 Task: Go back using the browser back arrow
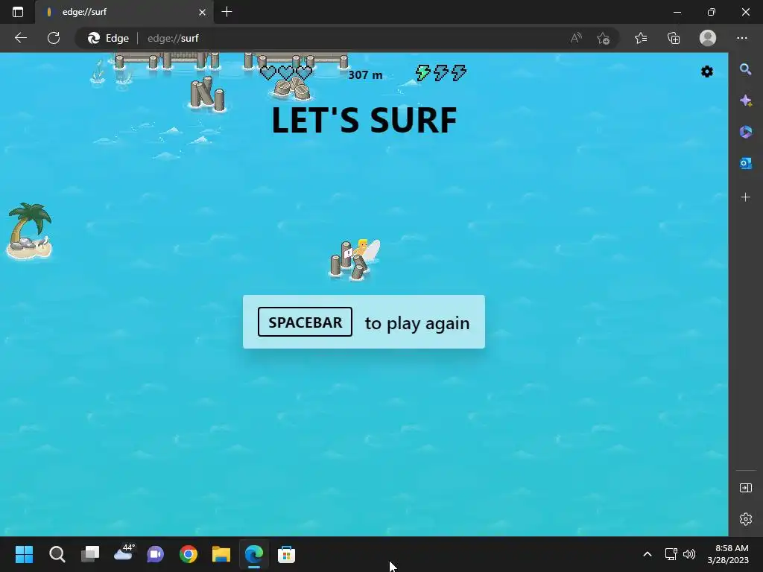(20, 38)
